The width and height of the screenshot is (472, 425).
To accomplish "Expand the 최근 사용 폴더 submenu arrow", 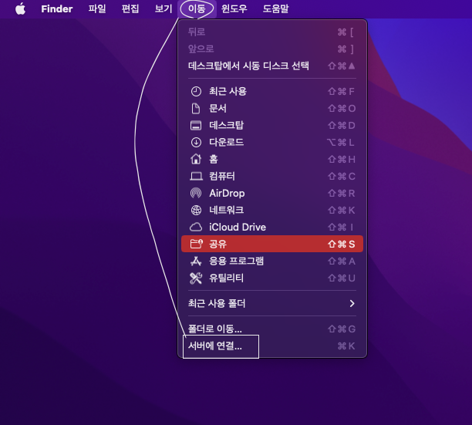I will pyautogui.click(x=352, y=303).
